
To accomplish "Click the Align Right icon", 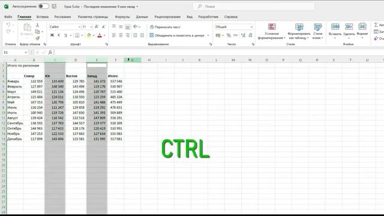I will 128,35.
